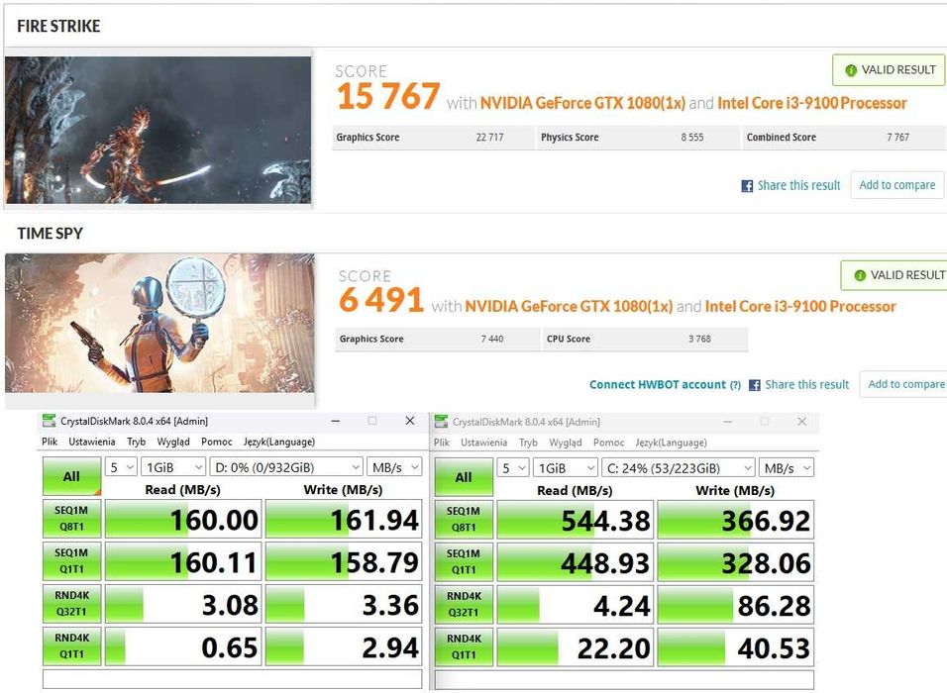The width and height of the screenshot is (947, 693).
Task: Open MB/s unit dropdown in D: drive window
Action: [394, 467]
